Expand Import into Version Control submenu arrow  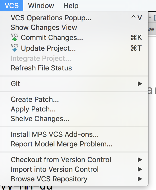[x=140, y=169]
